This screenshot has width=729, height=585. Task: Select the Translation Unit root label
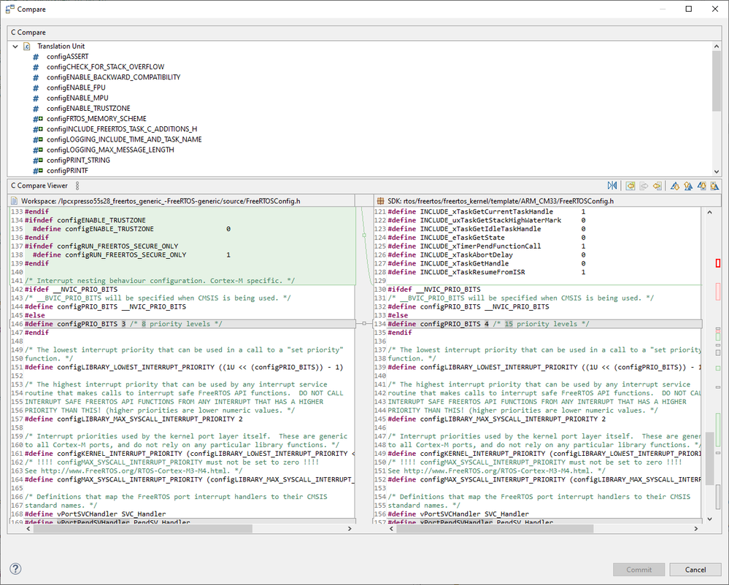61,47
